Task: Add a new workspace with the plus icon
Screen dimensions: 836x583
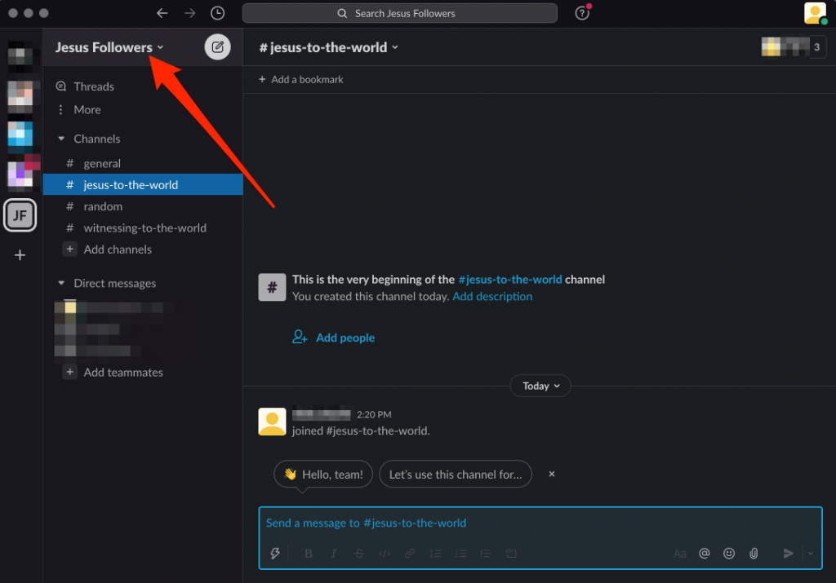Action: pos(20,255)
